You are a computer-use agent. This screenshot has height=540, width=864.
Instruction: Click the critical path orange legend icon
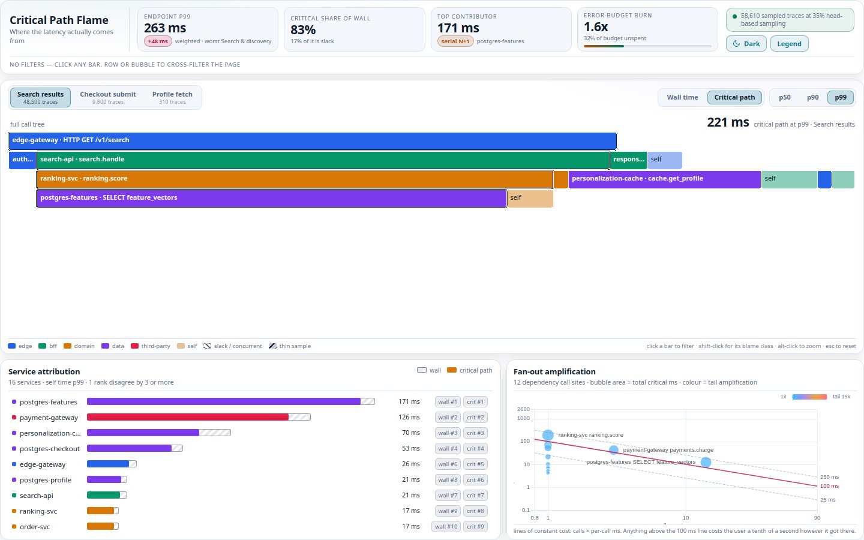click(452, 370)
